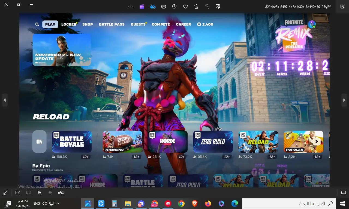Viewport: 349px width, 209px height.
Task: Select the Horde Rush game tile
Action: click(x=168, y=142)
